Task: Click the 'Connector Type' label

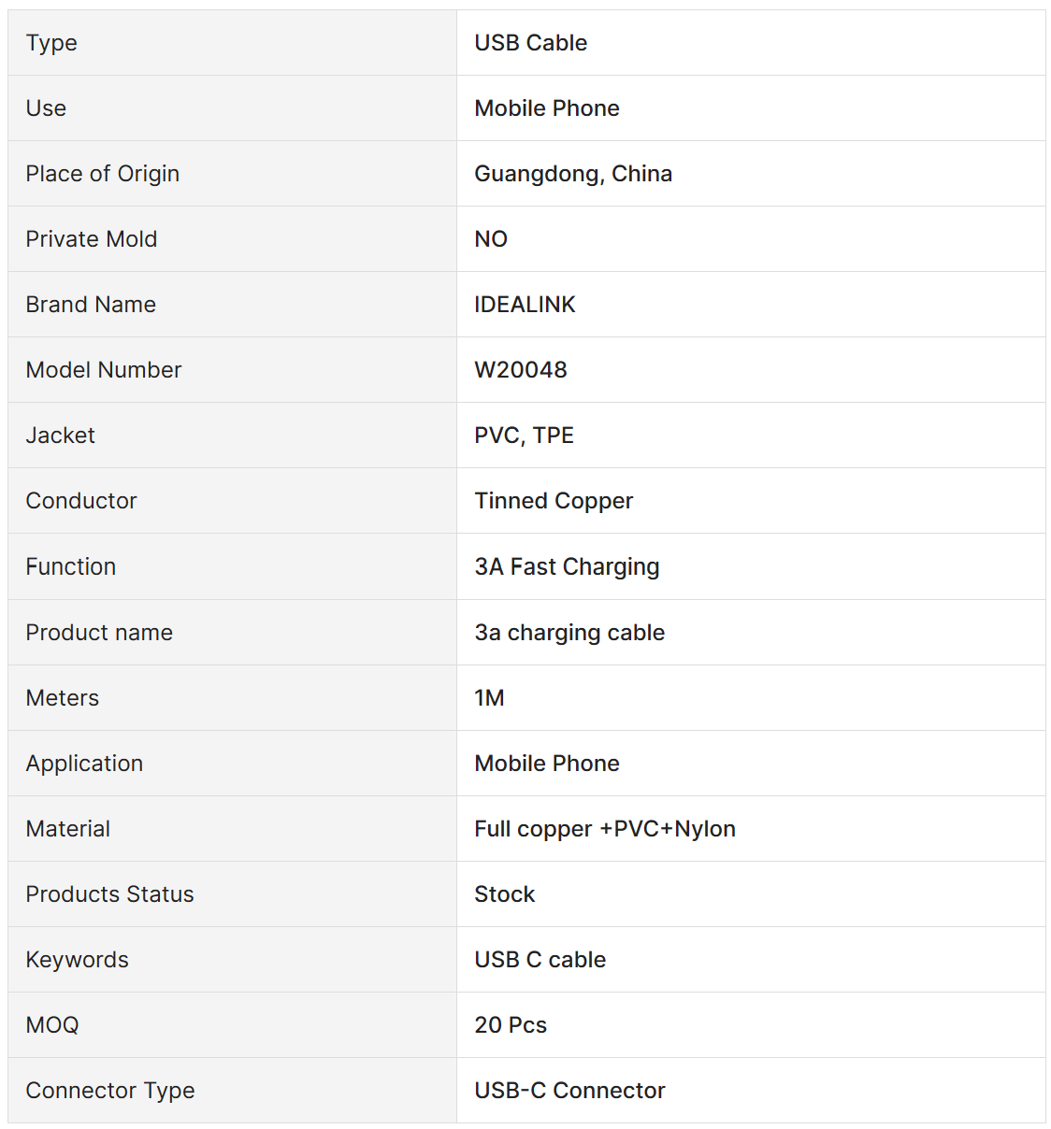Action: click(109, 1091)
